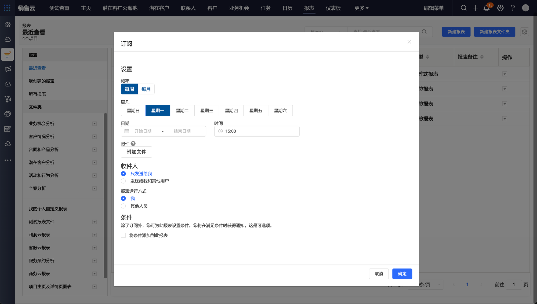Select 发送给我和其他用户 radio option
Image resolution: width=537 pixels, height=304 pixels.
(123, 181)
